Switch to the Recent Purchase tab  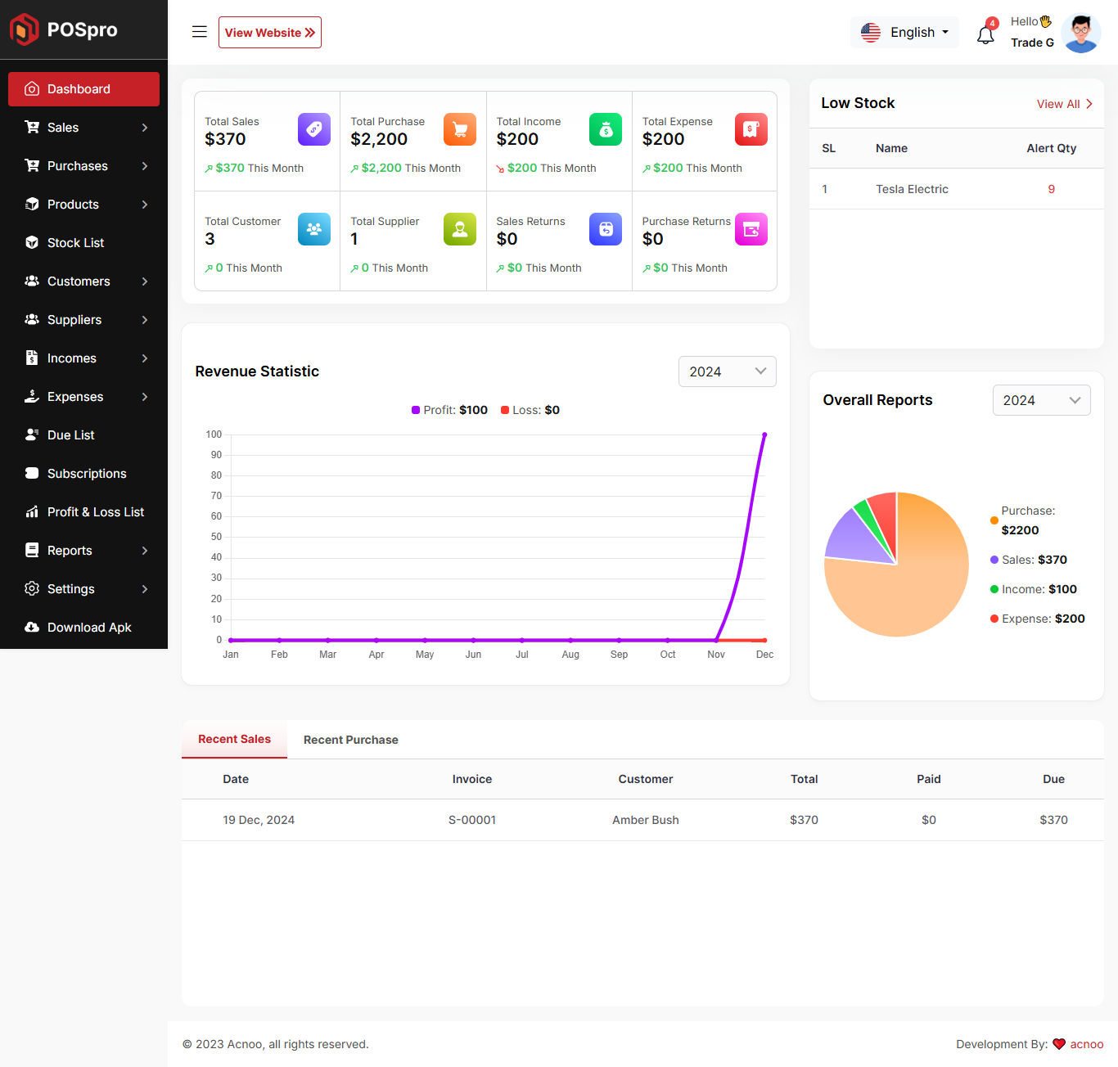350,740
